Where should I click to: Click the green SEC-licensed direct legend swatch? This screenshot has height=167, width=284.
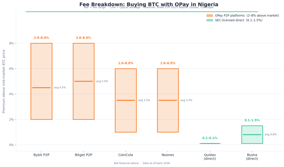point(209,20)
